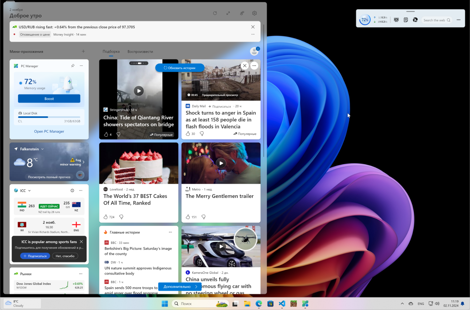Switch to the Воспроизвести tab
This screenshot has width=470, height=310.
point(140,51)
